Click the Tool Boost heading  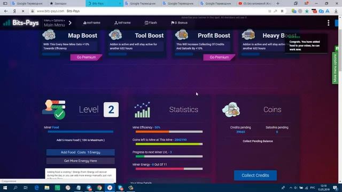point(149,36)
